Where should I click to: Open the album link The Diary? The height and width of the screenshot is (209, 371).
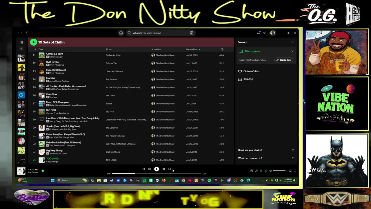110,96
